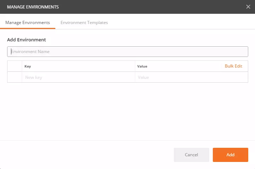Screen dimensions: 255x169
Task: Open the Environment Templates tab
Action: coord(84,23)
